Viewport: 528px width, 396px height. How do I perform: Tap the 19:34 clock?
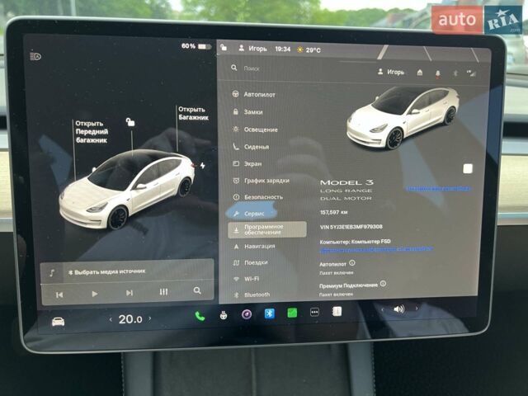(282, 49)
